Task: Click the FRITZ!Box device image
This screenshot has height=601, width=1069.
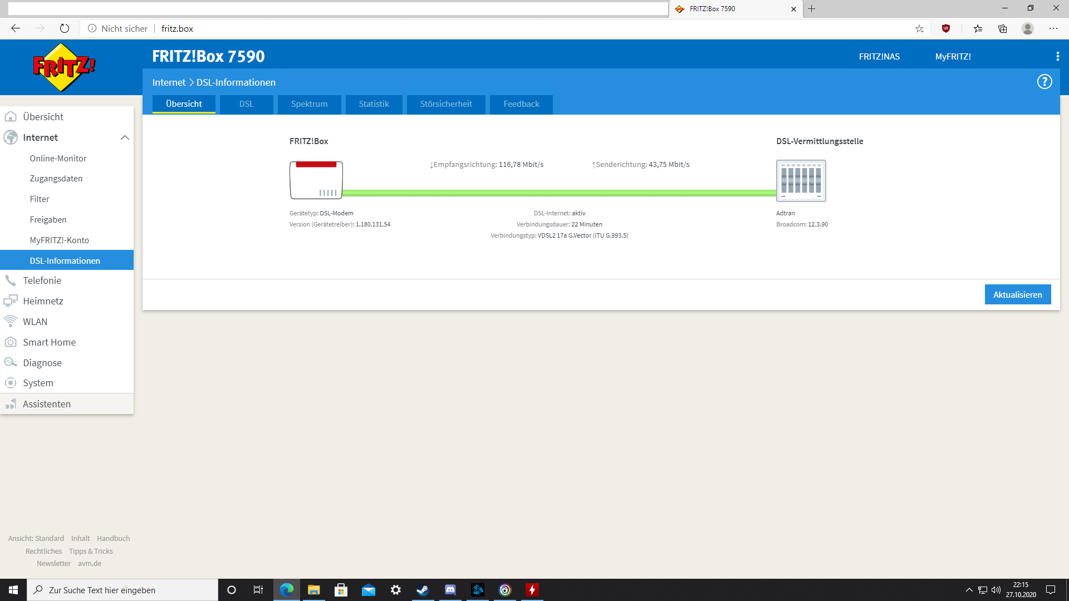Action: pyautogui.click(x=316, y=180)
